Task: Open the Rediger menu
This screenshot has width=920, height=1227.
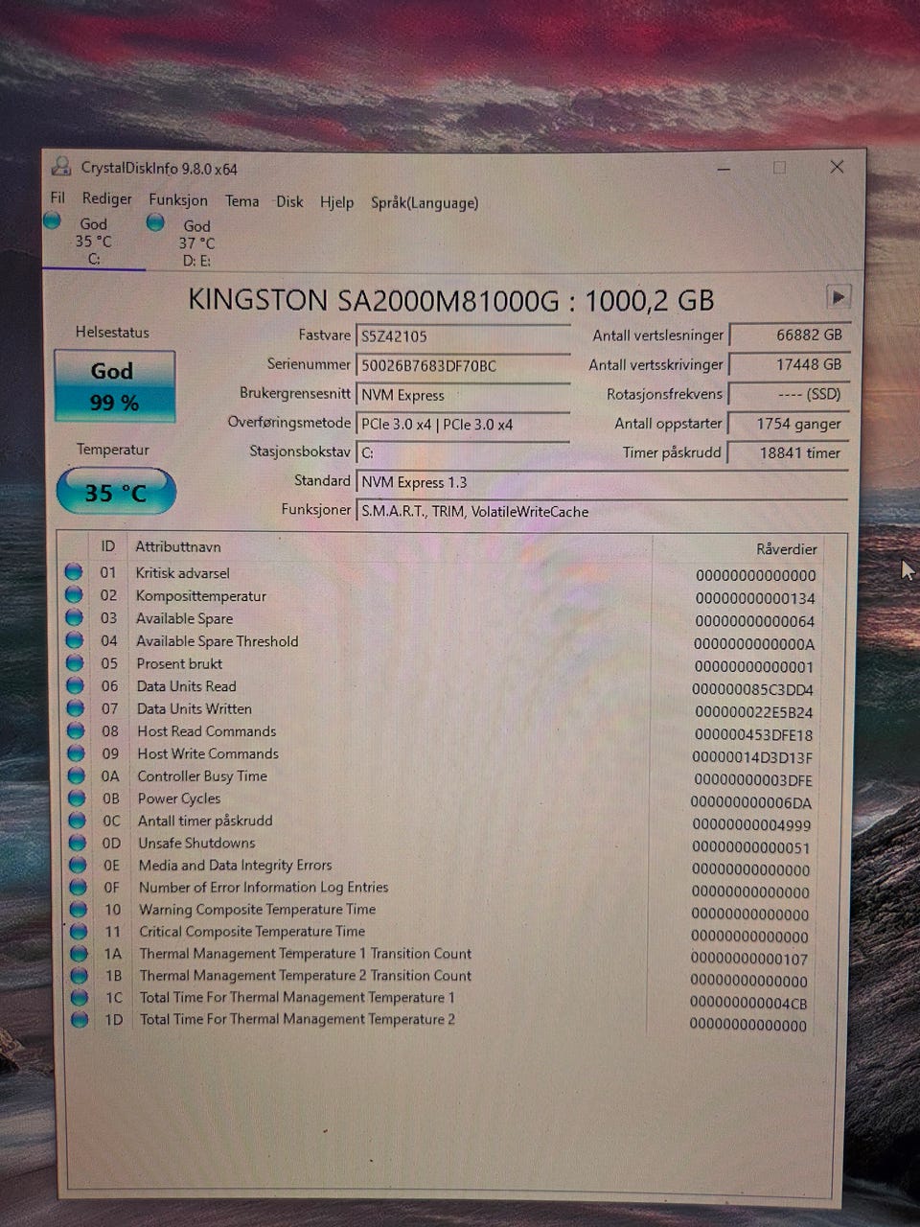Action: 106,198
